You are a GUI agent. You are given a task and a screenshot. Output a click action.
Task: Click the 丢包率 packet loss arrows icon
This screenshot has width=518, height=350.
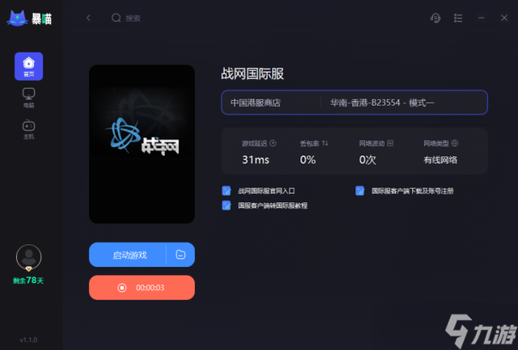pos(325,143)
